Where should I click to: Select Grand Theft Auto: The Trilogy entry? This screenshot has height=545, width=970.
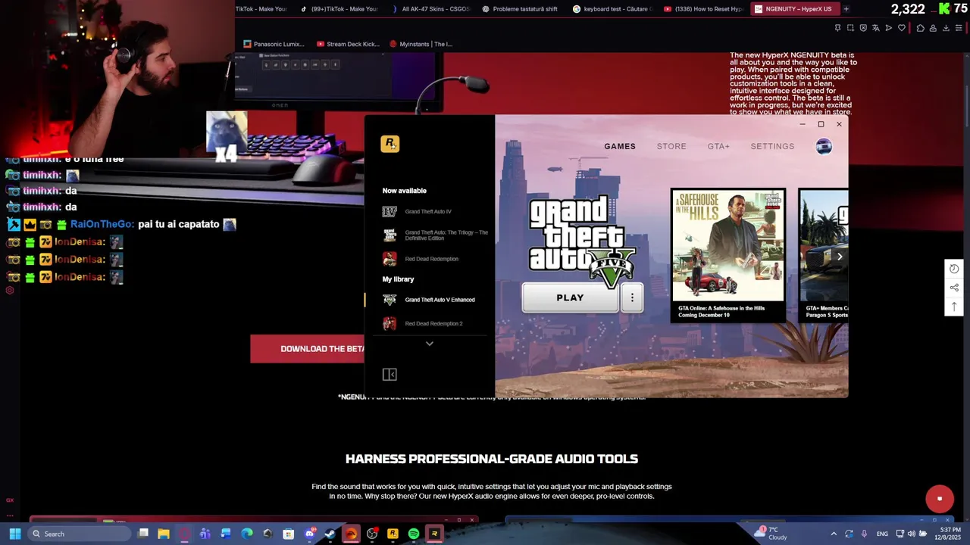[x=436, y=235]
